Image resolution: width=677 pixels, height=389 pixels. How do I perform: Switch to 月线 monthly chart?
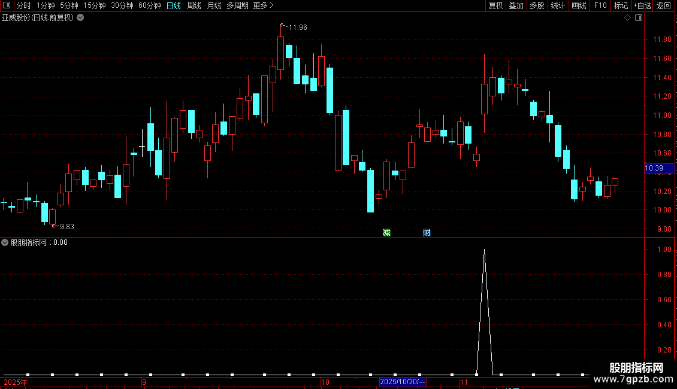(x=214, y=5)
